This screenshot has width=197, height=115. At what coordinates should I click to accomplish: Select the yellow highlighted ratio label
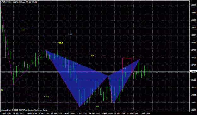point(61,43)
